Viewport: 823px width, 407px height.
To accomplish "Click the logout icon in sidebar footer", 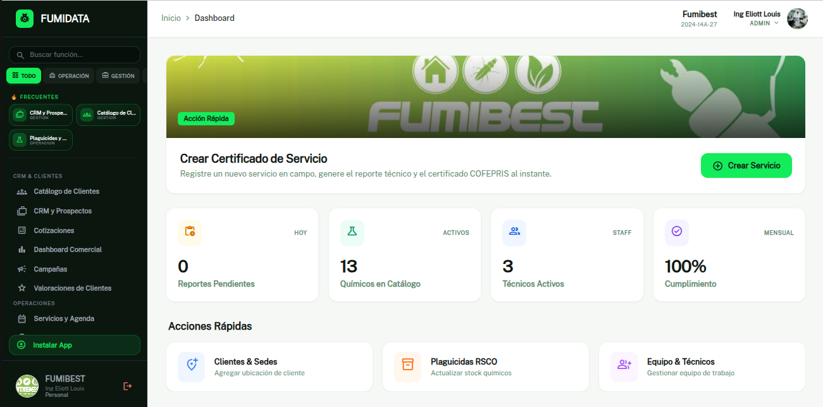I will tap(127, 386).
